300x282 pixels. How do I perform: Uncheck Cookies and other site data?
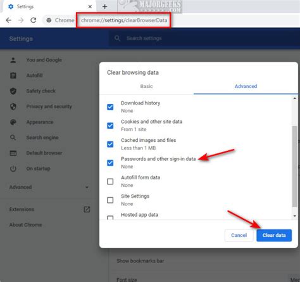(x=110, y=125)
